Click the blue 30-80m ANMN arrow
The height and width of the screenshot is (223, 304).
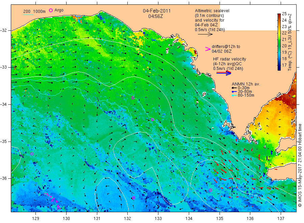234,92
